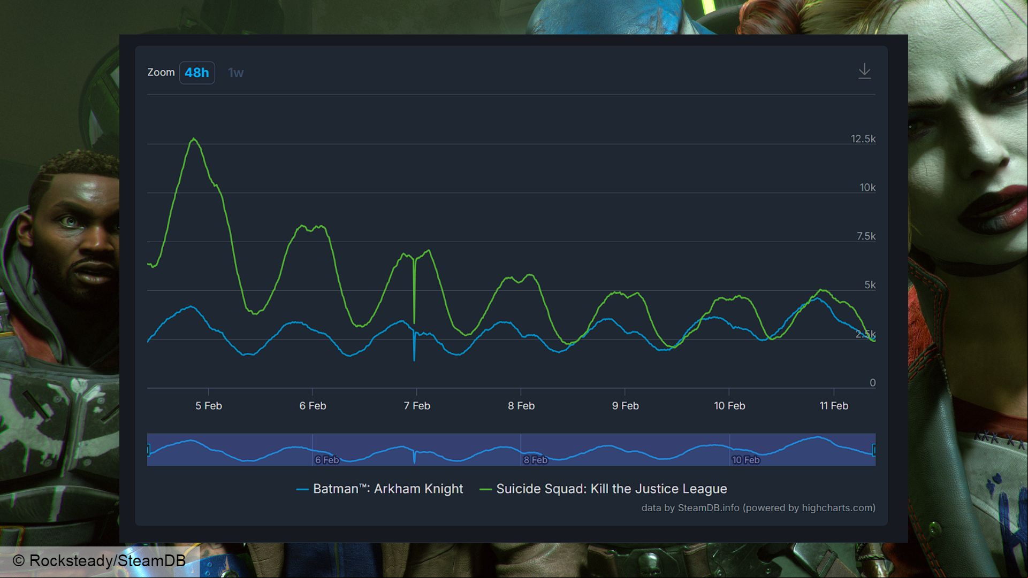Viewport: 1028px width, 578px height.
Task: Click the 7 Feb x-axis label
Action: (417, 406)
